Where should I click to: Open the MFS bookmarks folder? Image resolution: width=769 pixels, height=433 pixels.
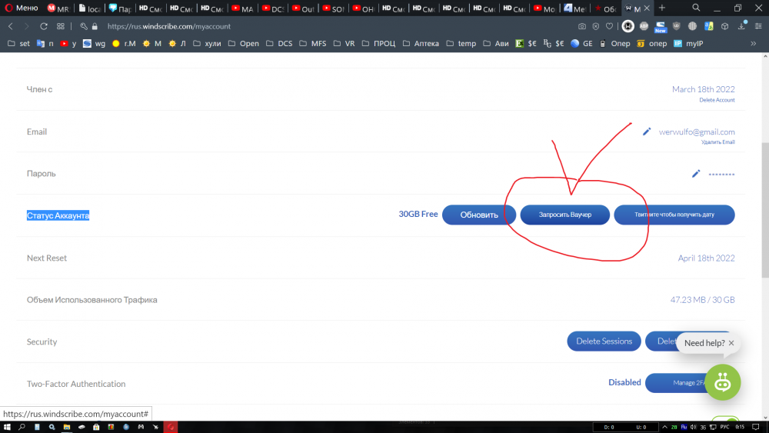tap(313, 44)
